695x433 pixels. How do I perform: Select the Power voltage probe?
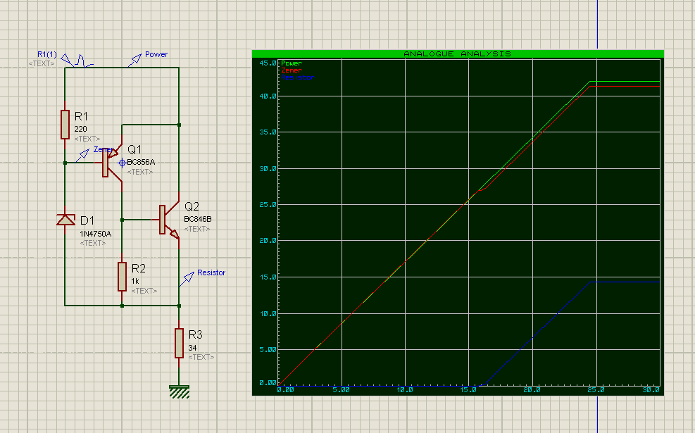(134, 61)
